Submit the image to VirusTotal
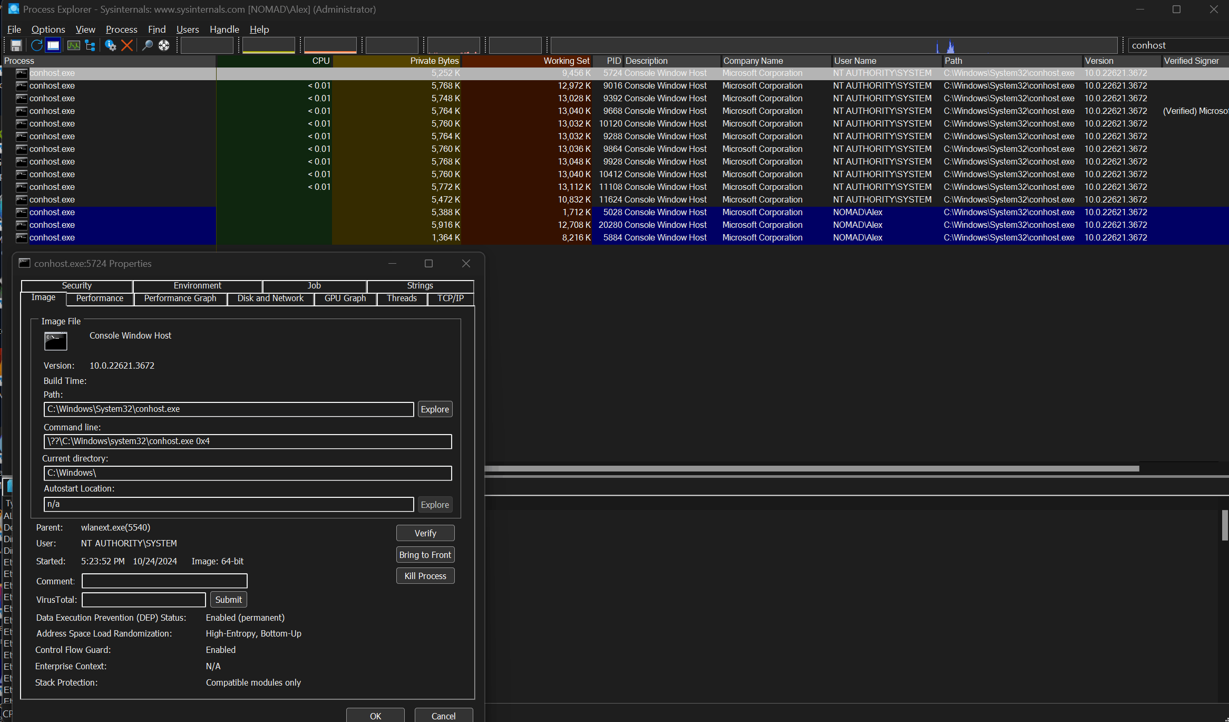This screenshot has width=1229, height=722. tap(228, 600)
